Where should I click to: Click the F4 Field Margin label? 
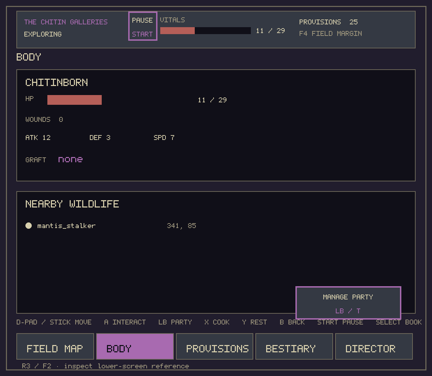pos(331,33)
